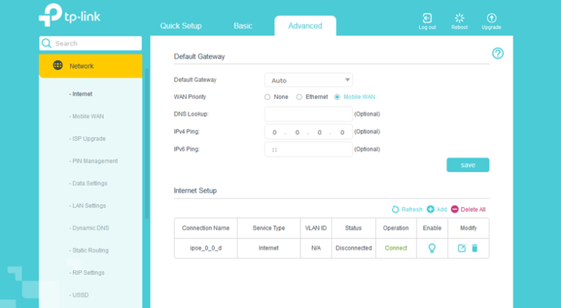This screenshot has width=561, height=308.
Task: Click the Network globe icon
Action: coord(58,65)
